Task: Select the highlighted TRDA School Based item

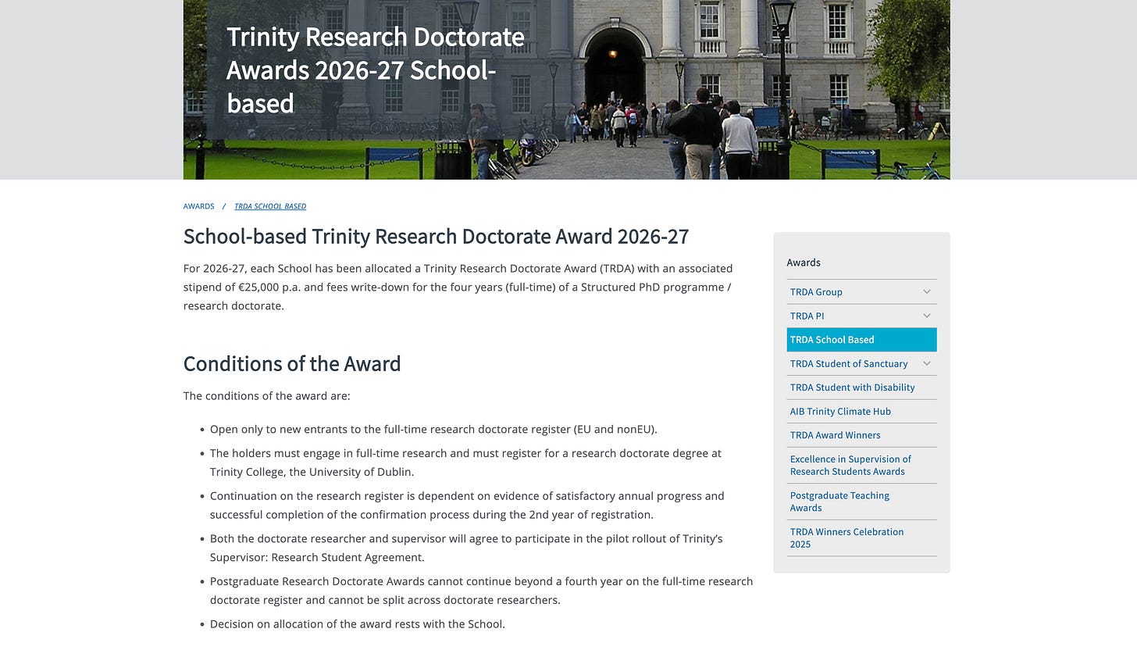Action: (x=861, y=340)
